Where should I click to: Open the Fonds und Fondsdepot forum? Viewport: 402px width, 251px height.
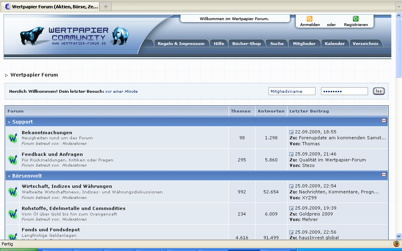point(51,229)
